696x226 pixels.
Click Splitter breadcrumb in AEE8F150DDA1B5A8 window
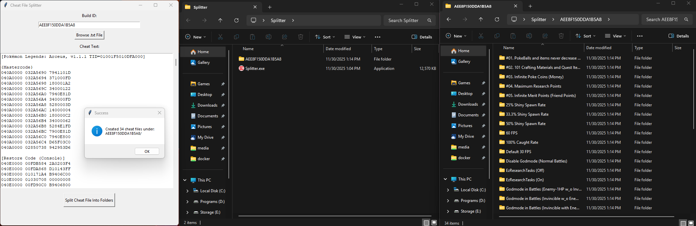coord(539,19)
